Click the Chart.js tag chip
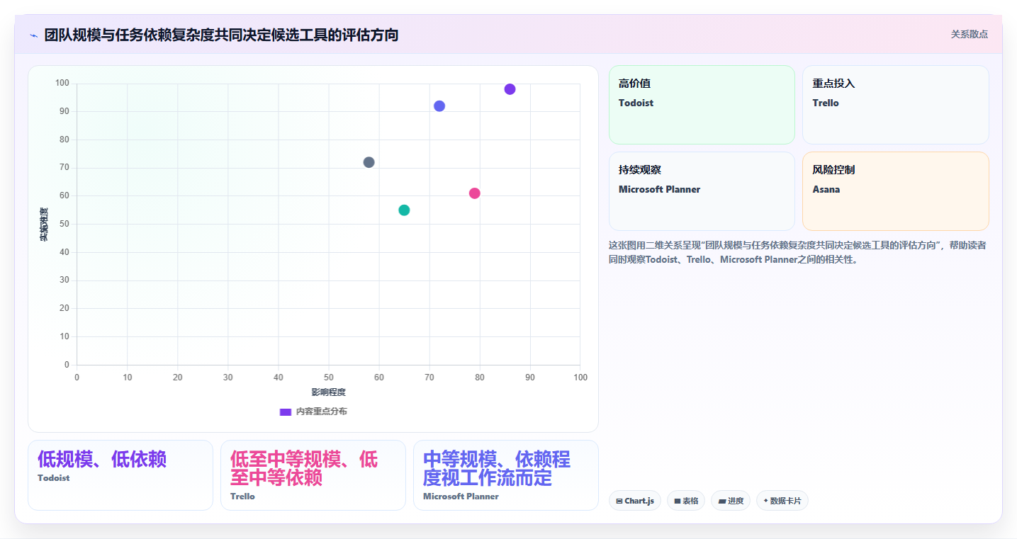The image size is (1017, 539). coord(635,501)
